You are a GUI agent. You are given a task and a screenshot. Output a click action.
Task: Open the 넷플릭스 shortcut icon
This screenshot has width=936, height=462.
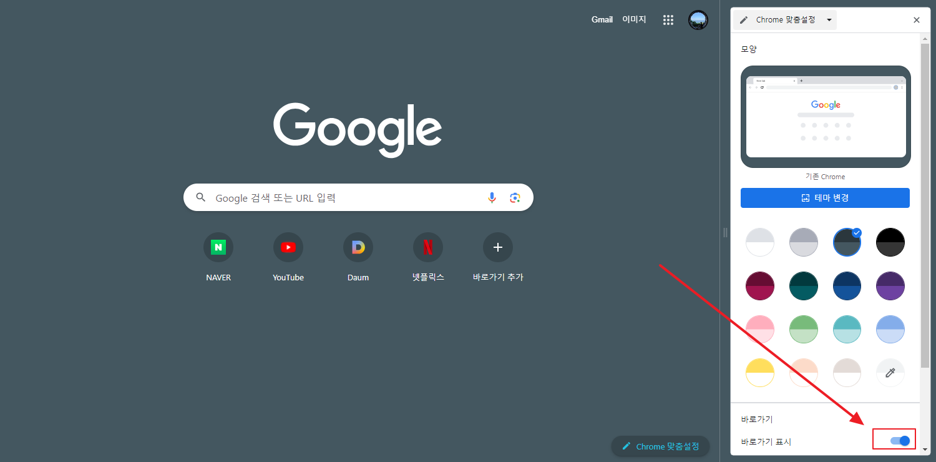(428, 248)
